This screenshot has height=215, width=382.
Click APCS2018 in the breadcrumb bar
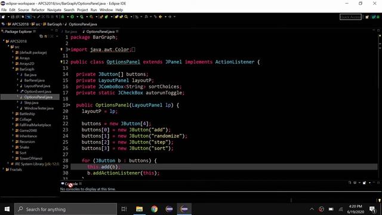point(20,24)
